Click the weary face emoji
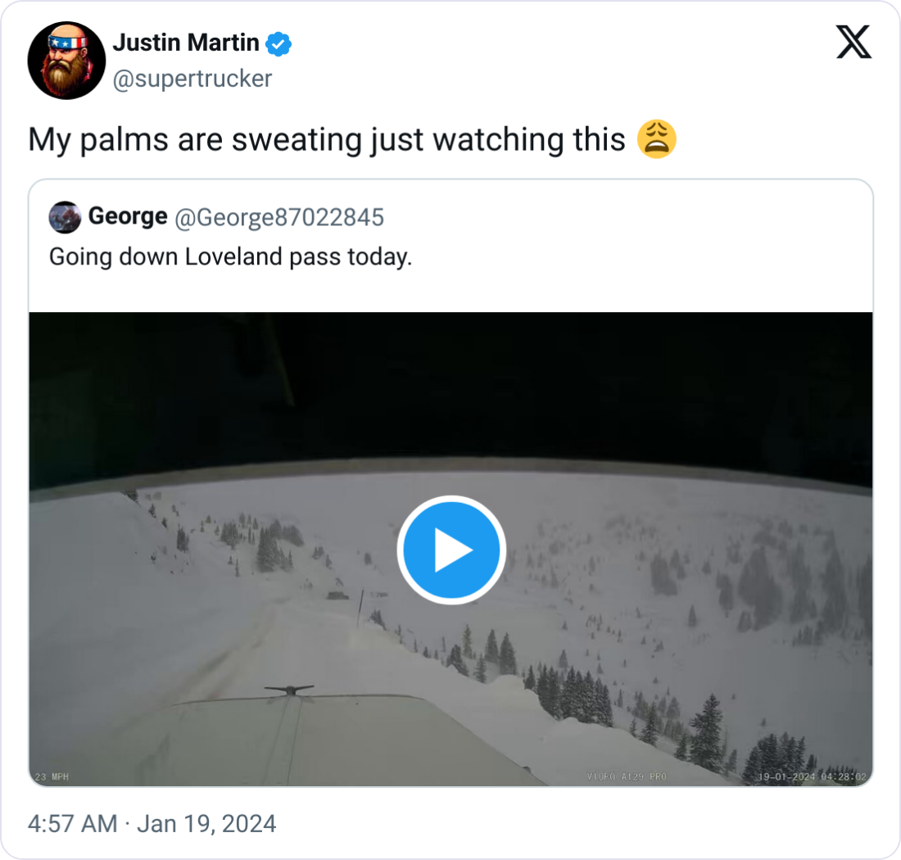901x860 pixels. point(657,139)
